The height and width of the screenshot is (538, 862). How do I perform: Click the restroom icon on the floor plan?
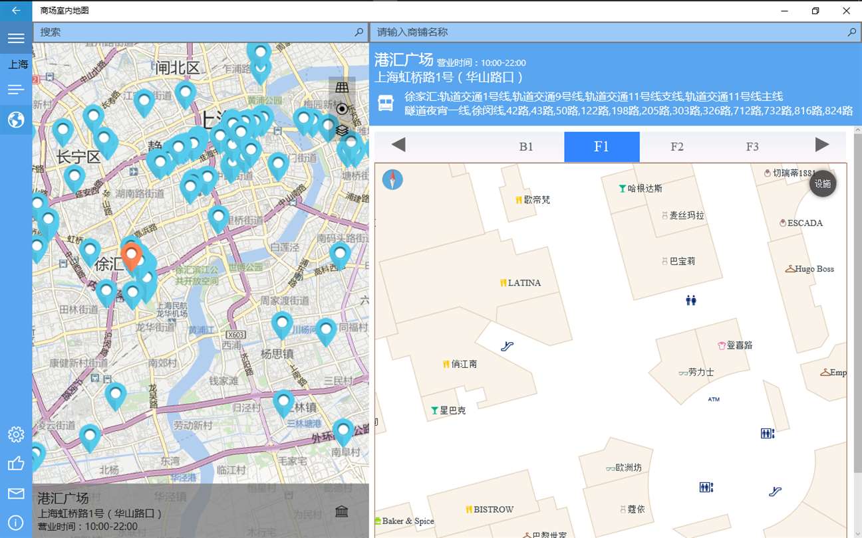pos(691,300)
